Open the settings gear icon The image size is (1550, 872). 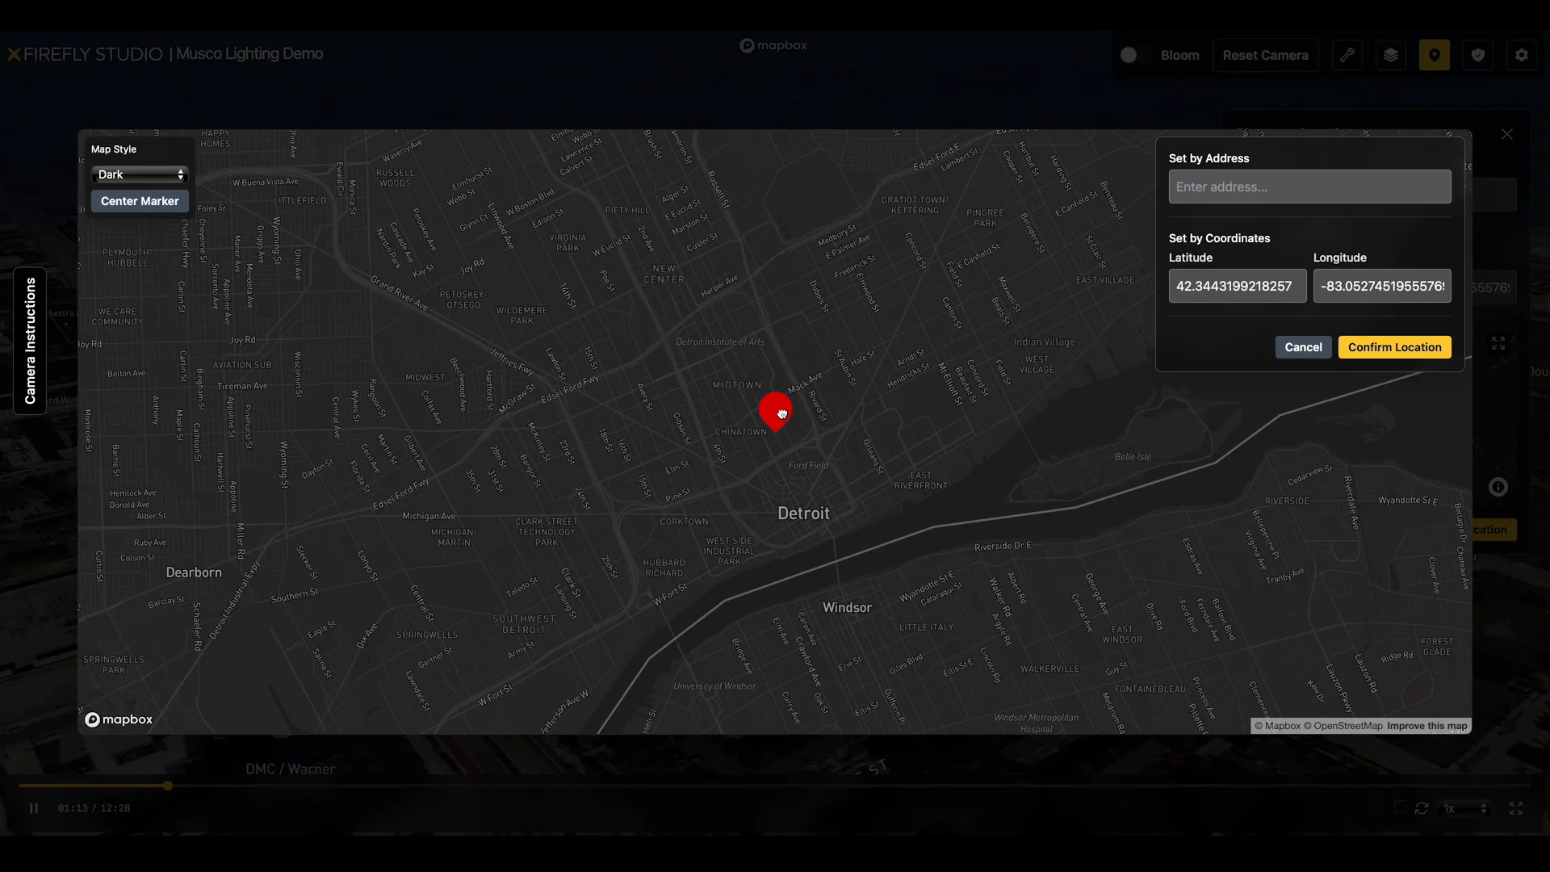point(1522,55)
